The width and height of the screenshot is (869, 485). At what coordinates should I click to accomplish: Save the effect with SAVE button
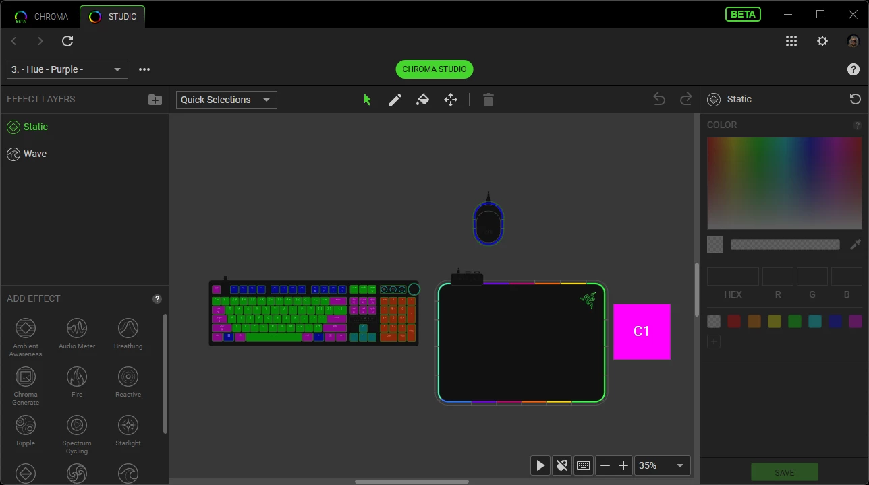point(785,472)
